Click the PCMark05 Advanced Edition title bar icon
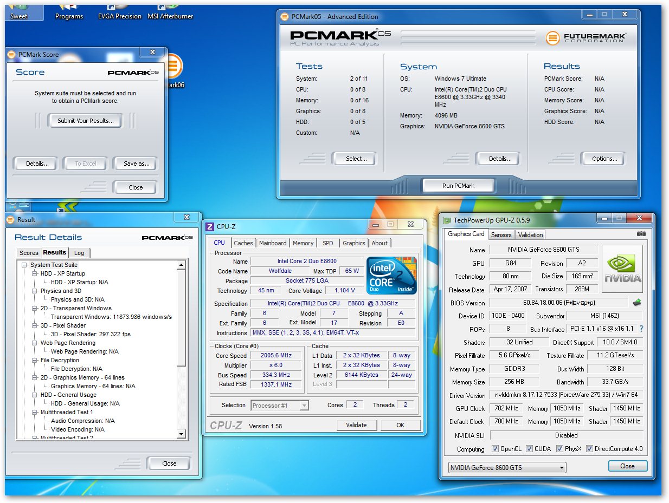The image size is (669, 503). tap(285, 17)
